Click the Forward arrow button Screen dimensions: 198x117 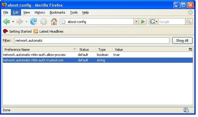20,21
